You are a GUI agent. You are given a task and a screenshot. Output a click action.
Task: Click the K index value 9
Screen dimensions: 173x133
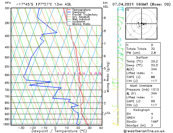coord(152,45)
